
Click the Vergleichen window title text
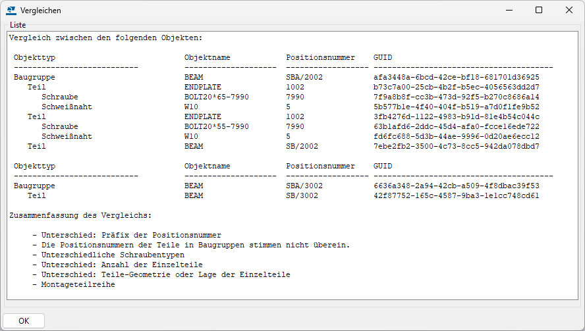pyautogui.click(x=41, y=11)
